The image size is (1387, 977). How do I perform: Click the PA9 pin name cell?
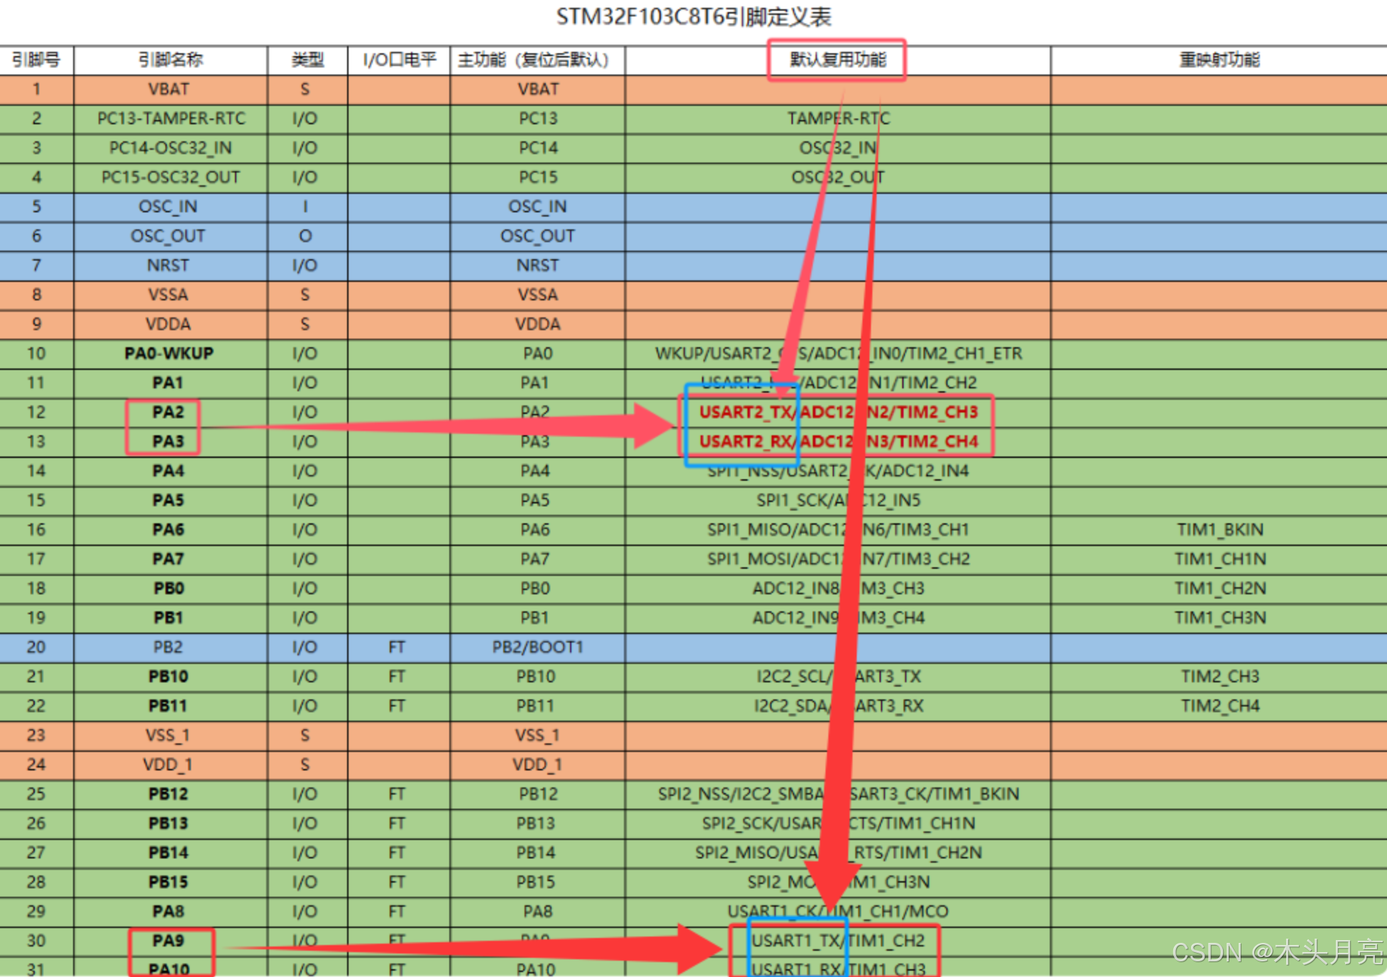click(x=170, y=941)
